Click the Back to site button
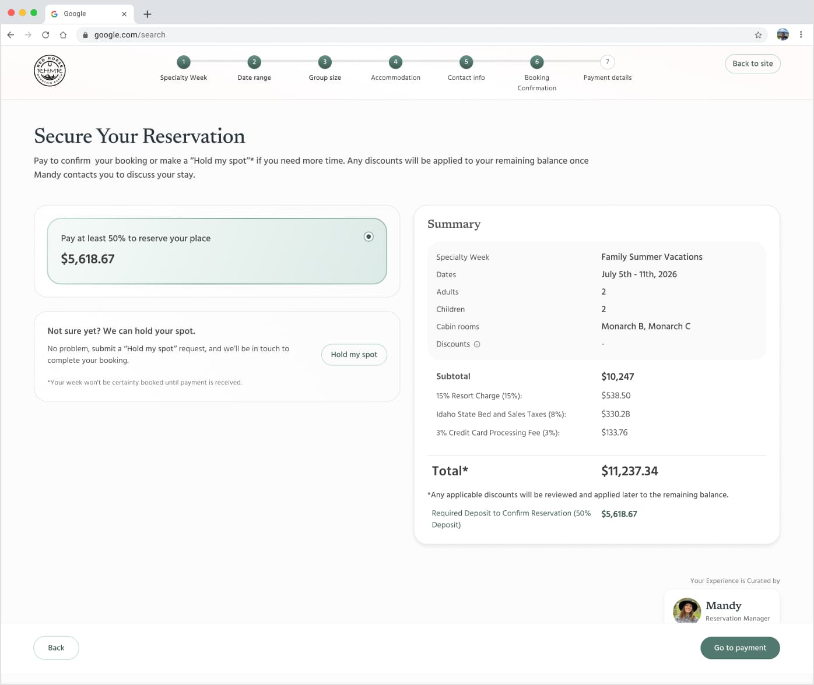Image resolution: width=814 pixels, height=685 pixels. click(x=753, y=63)
